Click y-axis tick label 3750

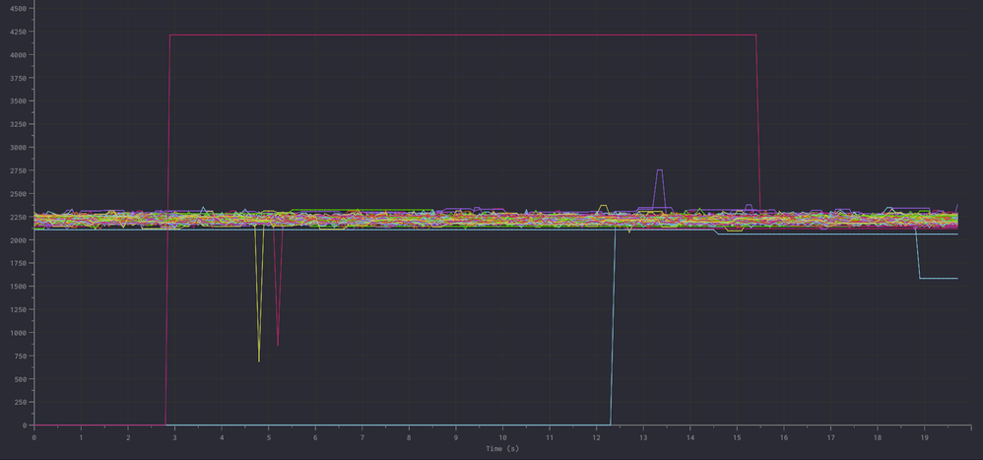[x=18, y=79]
